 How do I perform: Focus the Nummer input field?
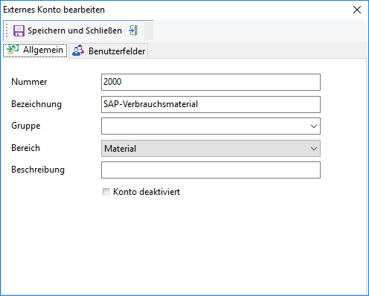211,82
